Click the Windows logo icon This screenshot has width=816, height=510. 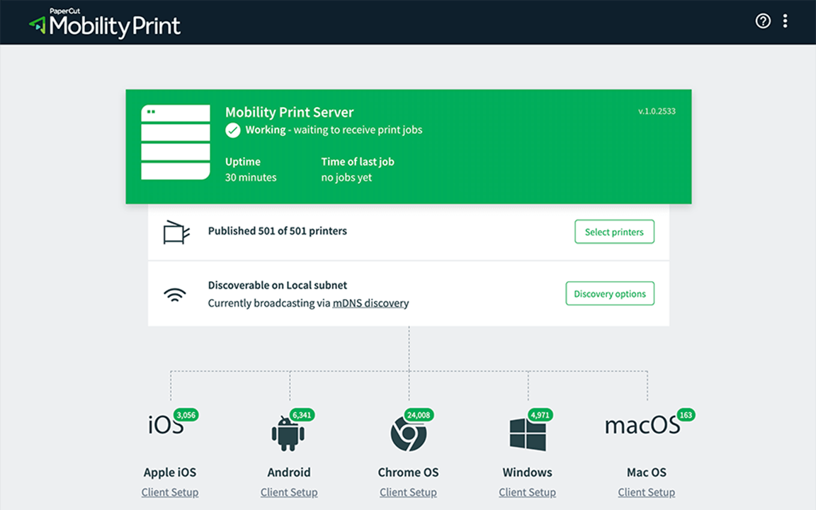click(x=528, y=433)
